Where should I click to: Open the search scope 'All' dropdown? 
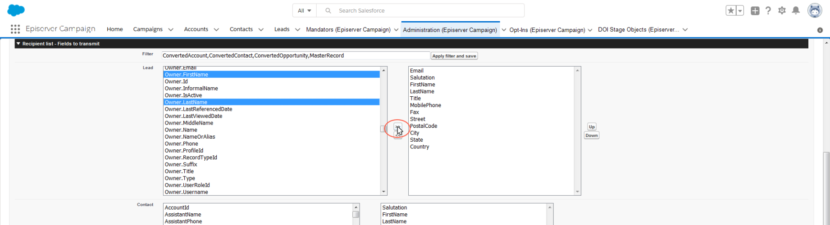pos(305,10)
